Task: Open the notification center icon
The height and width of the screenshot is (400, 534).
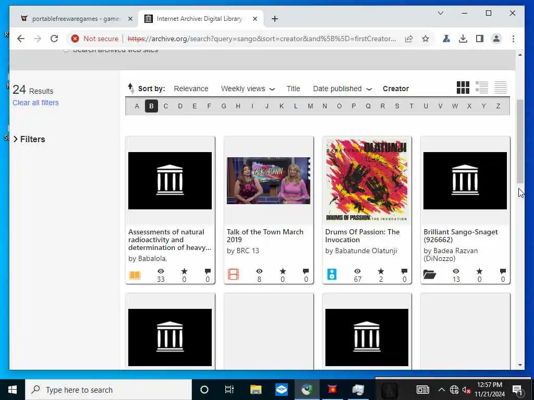Action: coord(517,390)
